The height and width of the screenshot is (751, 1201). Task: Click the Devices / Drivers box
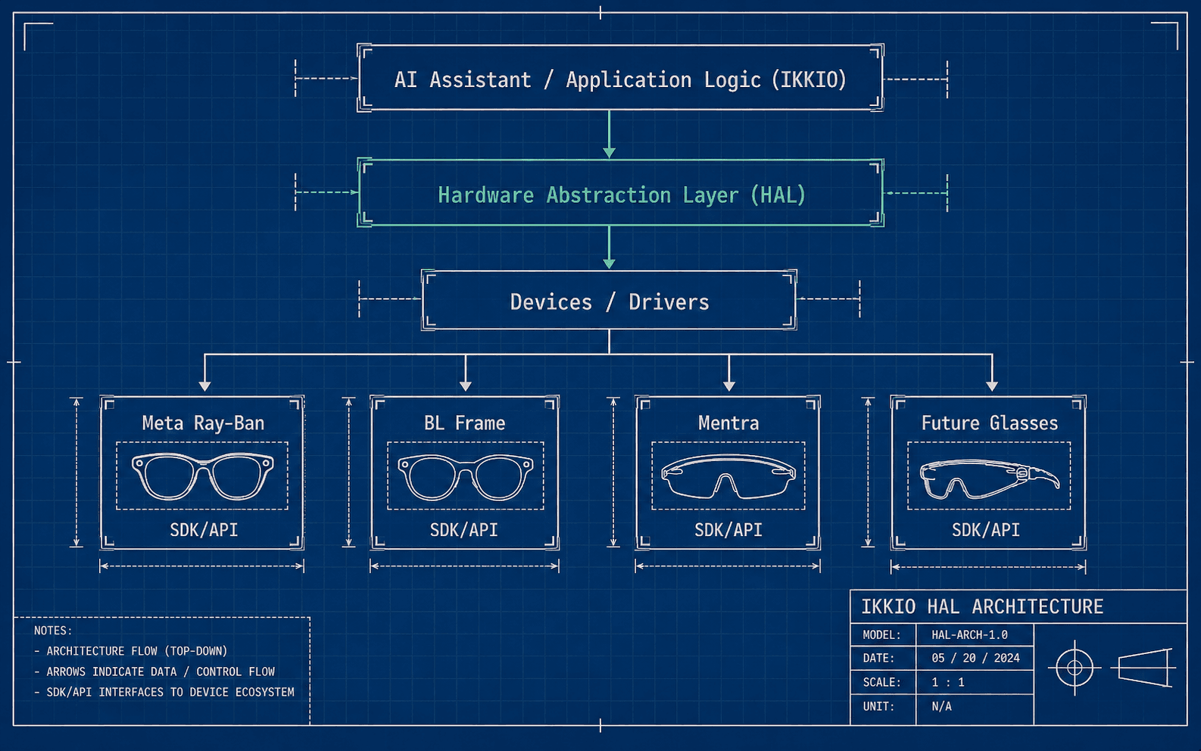(609, 301)
